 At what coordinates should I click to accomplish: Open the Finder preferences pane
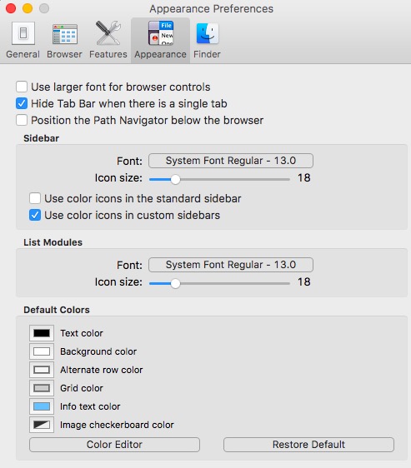207,40
